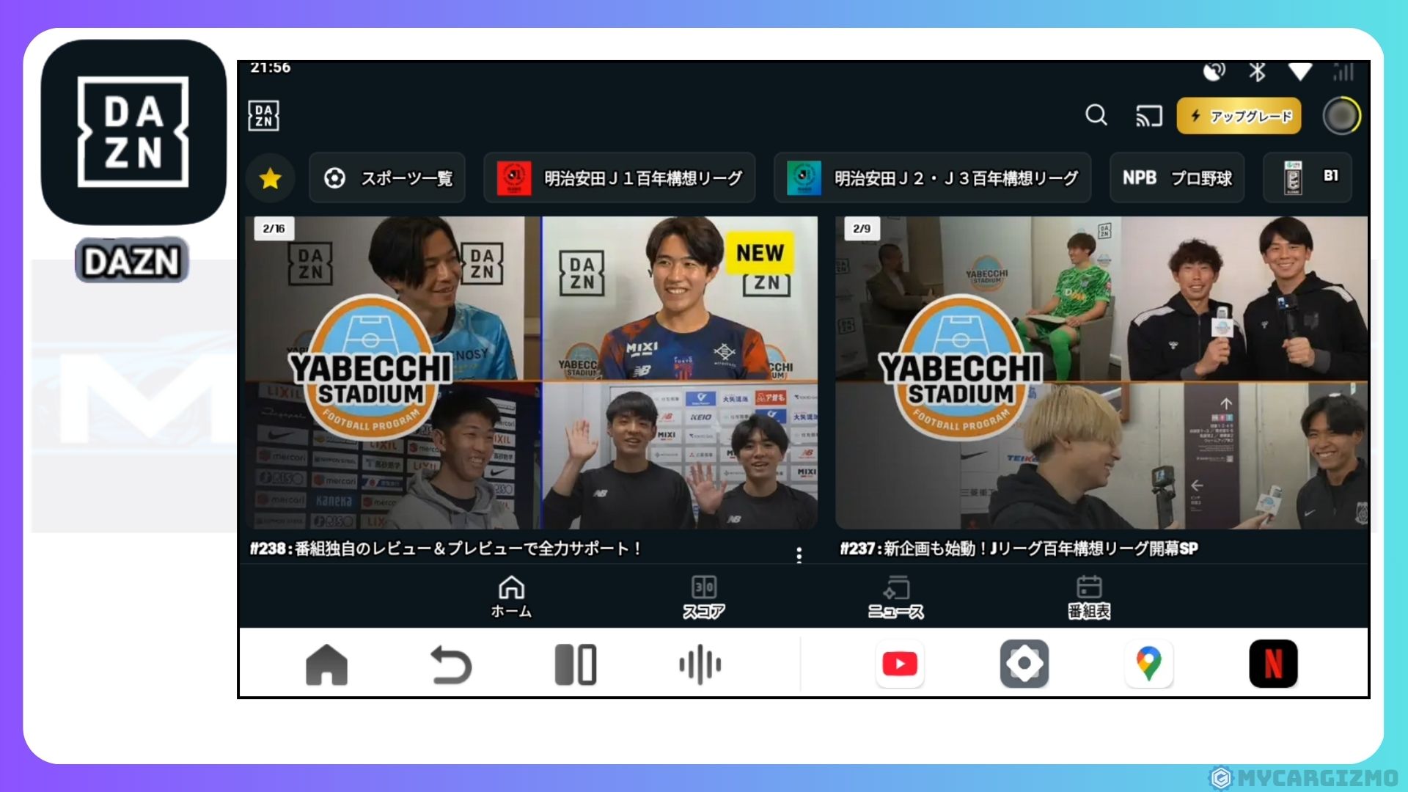Tap the Cast to device icon
Viewport: 1408px width, 792px height.
[1148, 116]
